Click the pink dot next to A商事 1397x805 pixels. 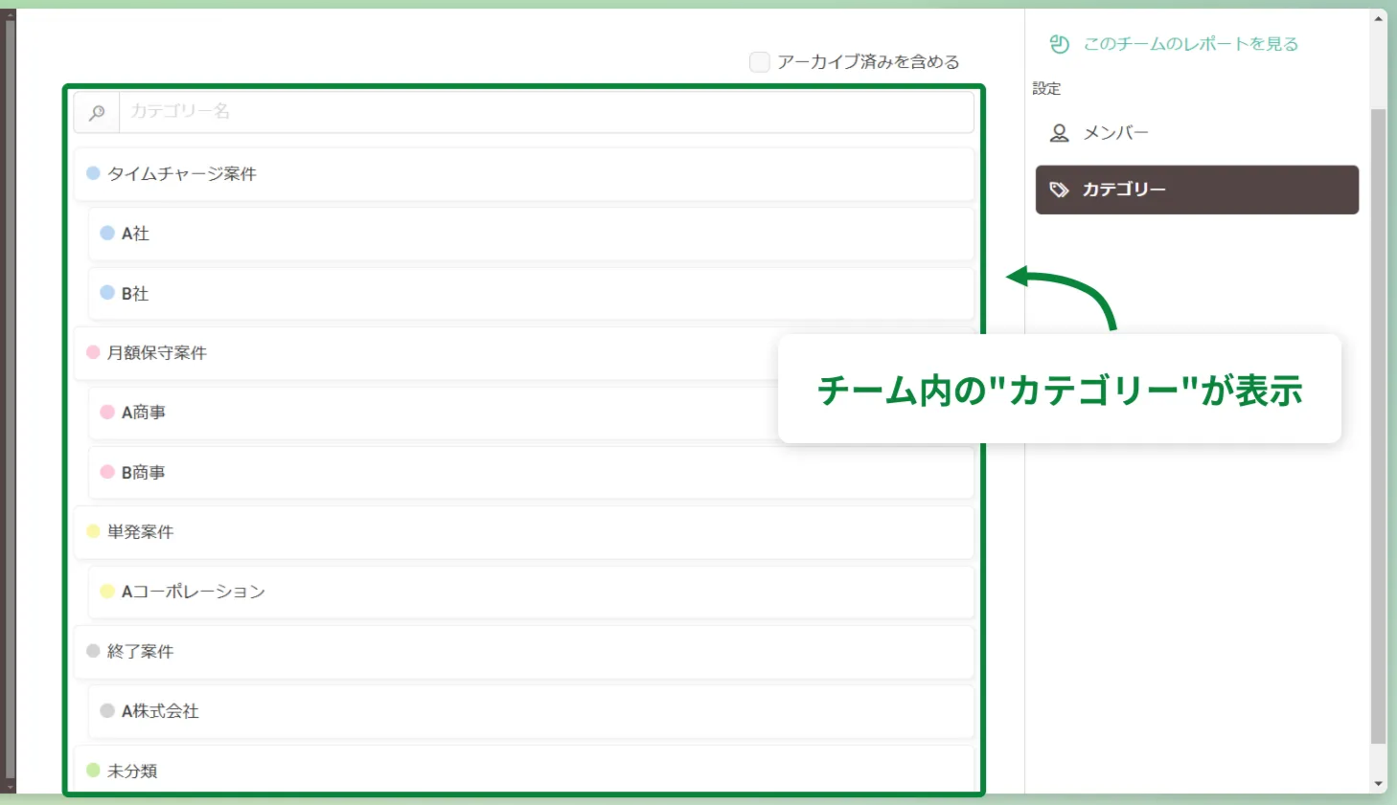[x=107, y=412]
